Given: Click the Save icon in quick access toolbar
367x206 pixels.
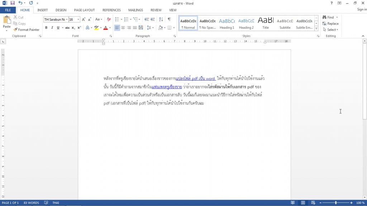Looking at the screenshot, I should 13,3.
